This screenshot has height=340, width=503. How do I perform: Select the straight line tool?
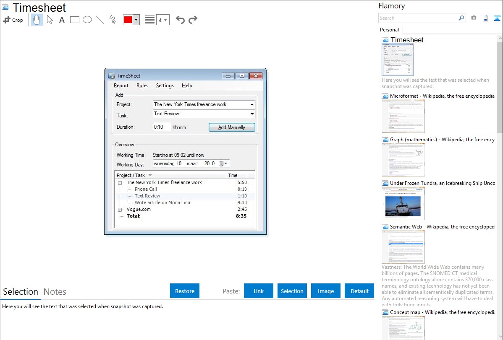100,20
